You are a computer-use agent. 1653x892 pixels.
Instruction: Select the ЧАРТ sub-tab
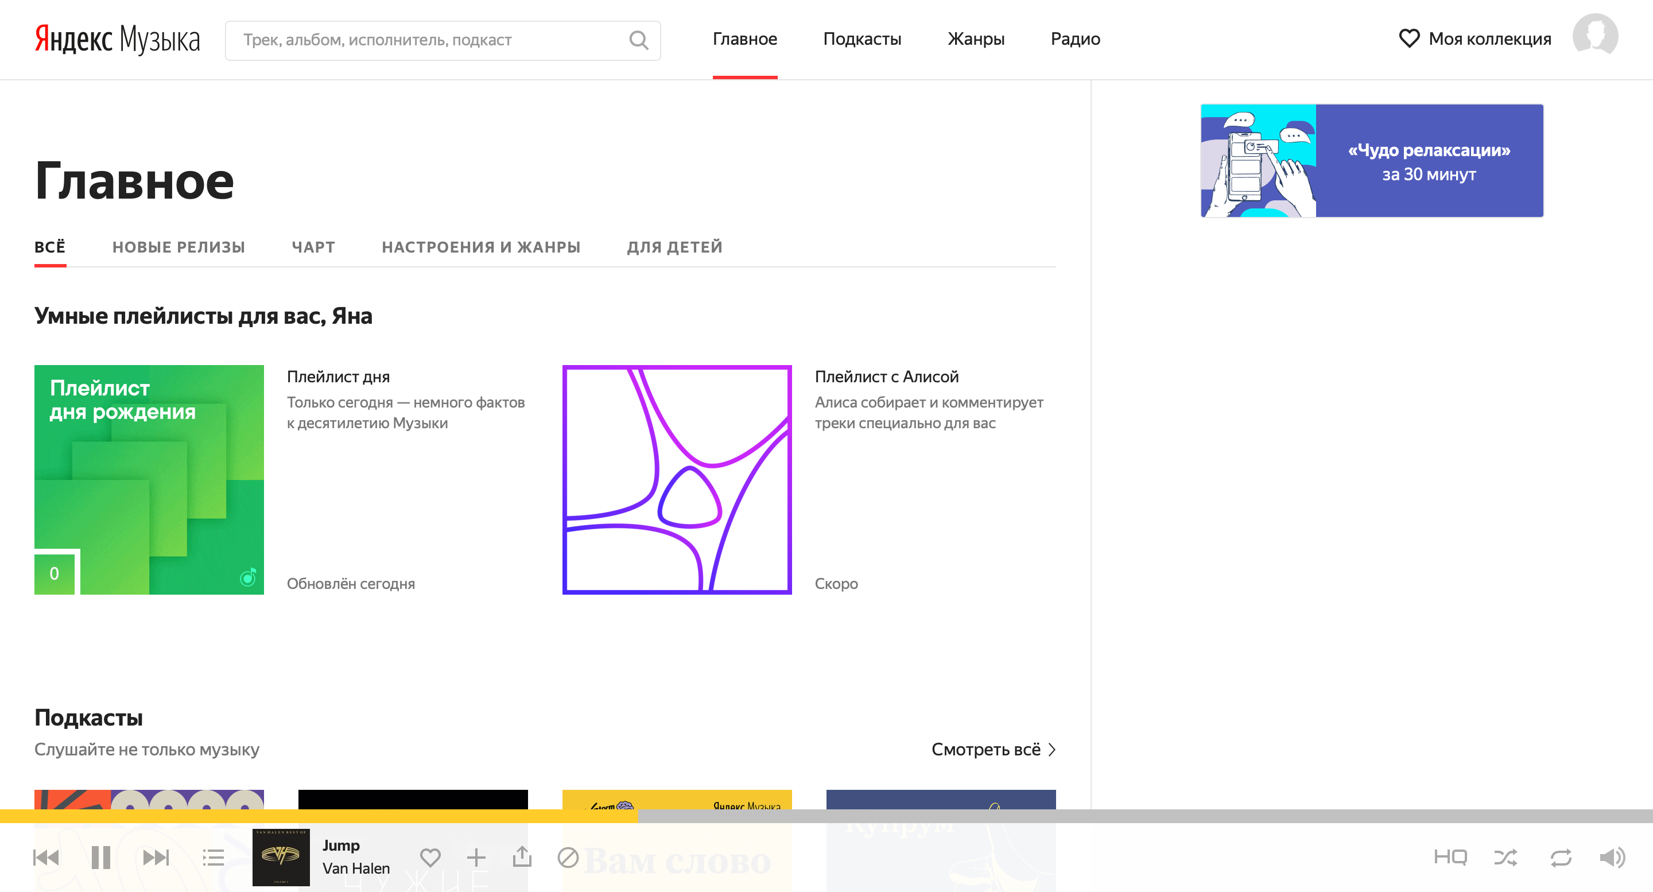[x=313, y=247]
